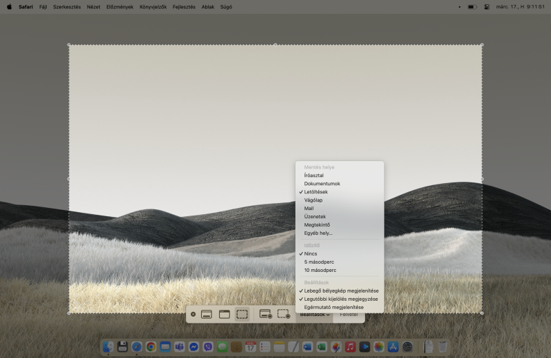Open the Előzmények menu
Viewport: 551px width, 358px height.
[120, 7]
